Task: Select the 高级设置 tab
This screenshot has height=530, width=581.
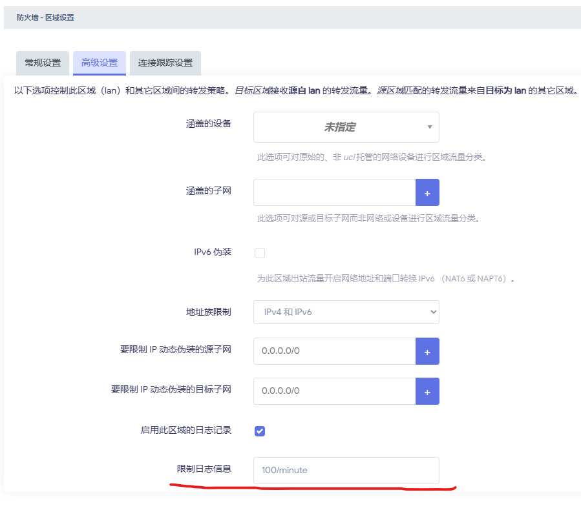Action: tap(100, 63)
